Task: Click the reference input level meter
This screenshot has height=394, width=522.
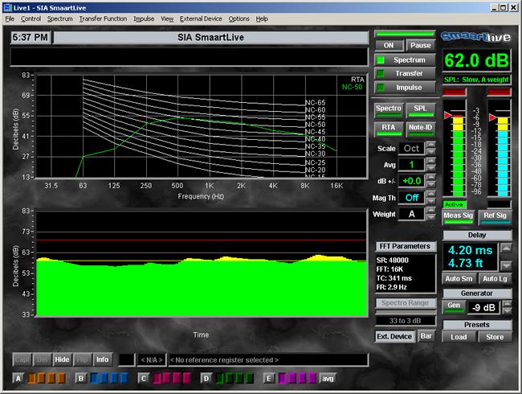Action: click(x=499, y=148)
